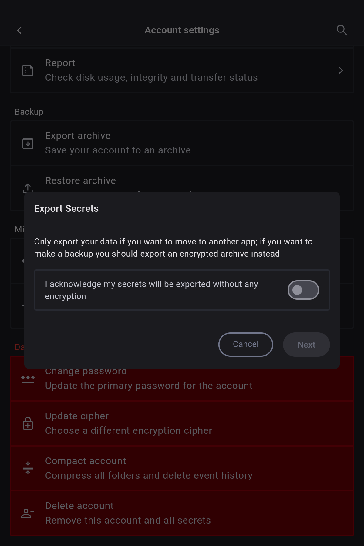Choose the Compact account option

[x=182, y=468]
